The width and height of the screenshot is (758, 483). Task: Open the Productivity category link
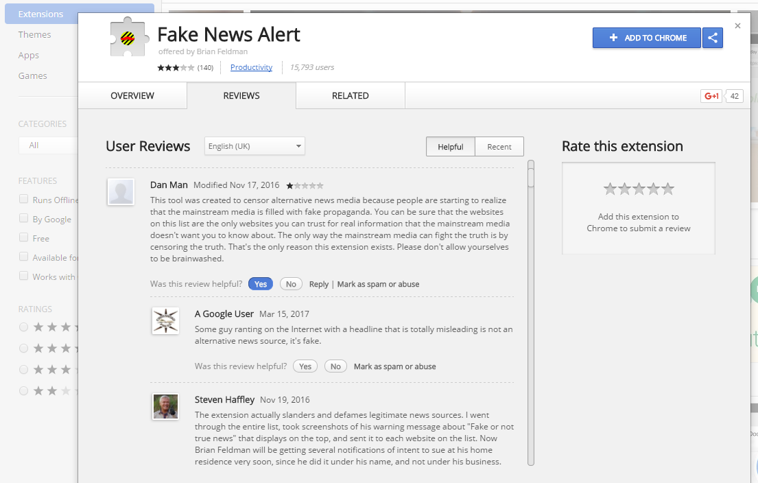pos(251,67)
